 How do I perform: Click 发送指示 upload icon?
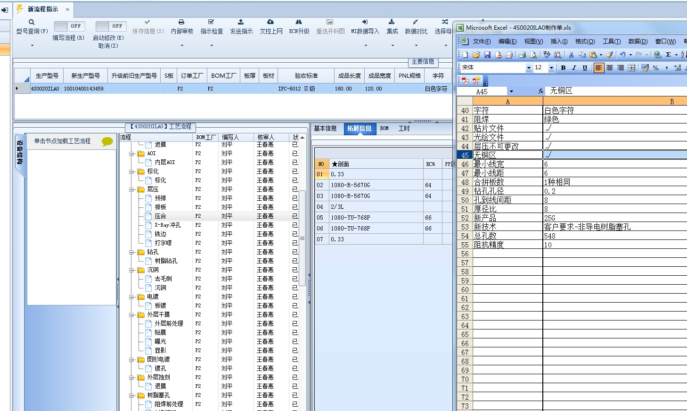click(x=241, y=22)
